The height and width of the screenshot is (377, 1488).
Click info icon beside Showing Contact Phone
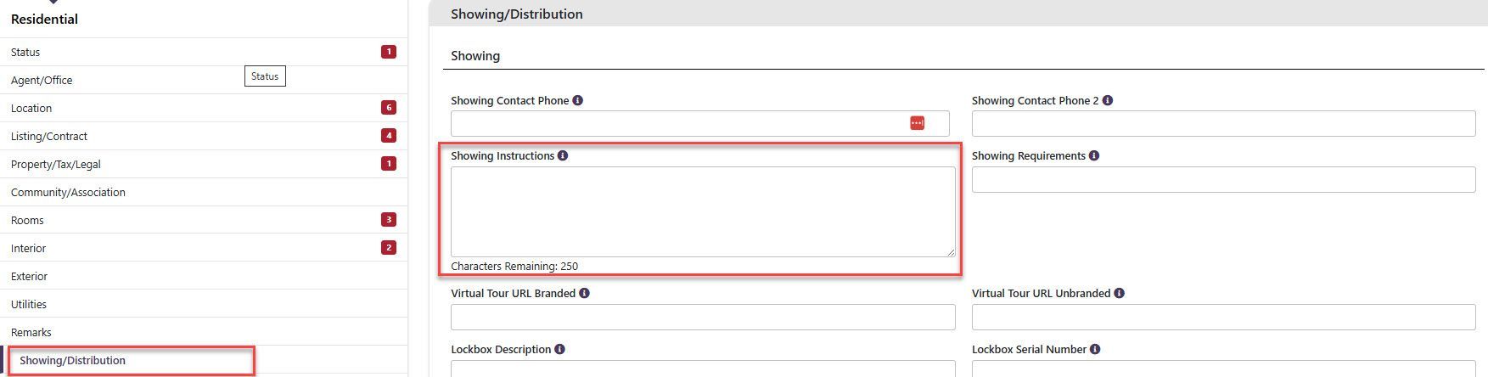[578, 100]
